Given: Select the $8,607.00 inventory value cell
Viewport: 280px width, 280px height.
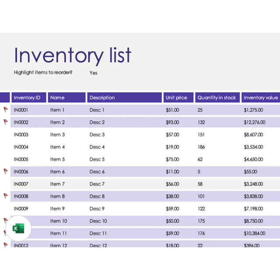Looking at the screenshot, I should [x=253, y=135].
